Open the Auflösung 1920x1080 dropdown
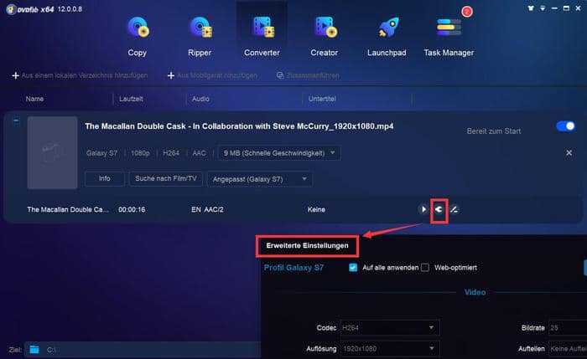Screen dimensions: 587x359 pyautogui.click(x=390, y=349)
